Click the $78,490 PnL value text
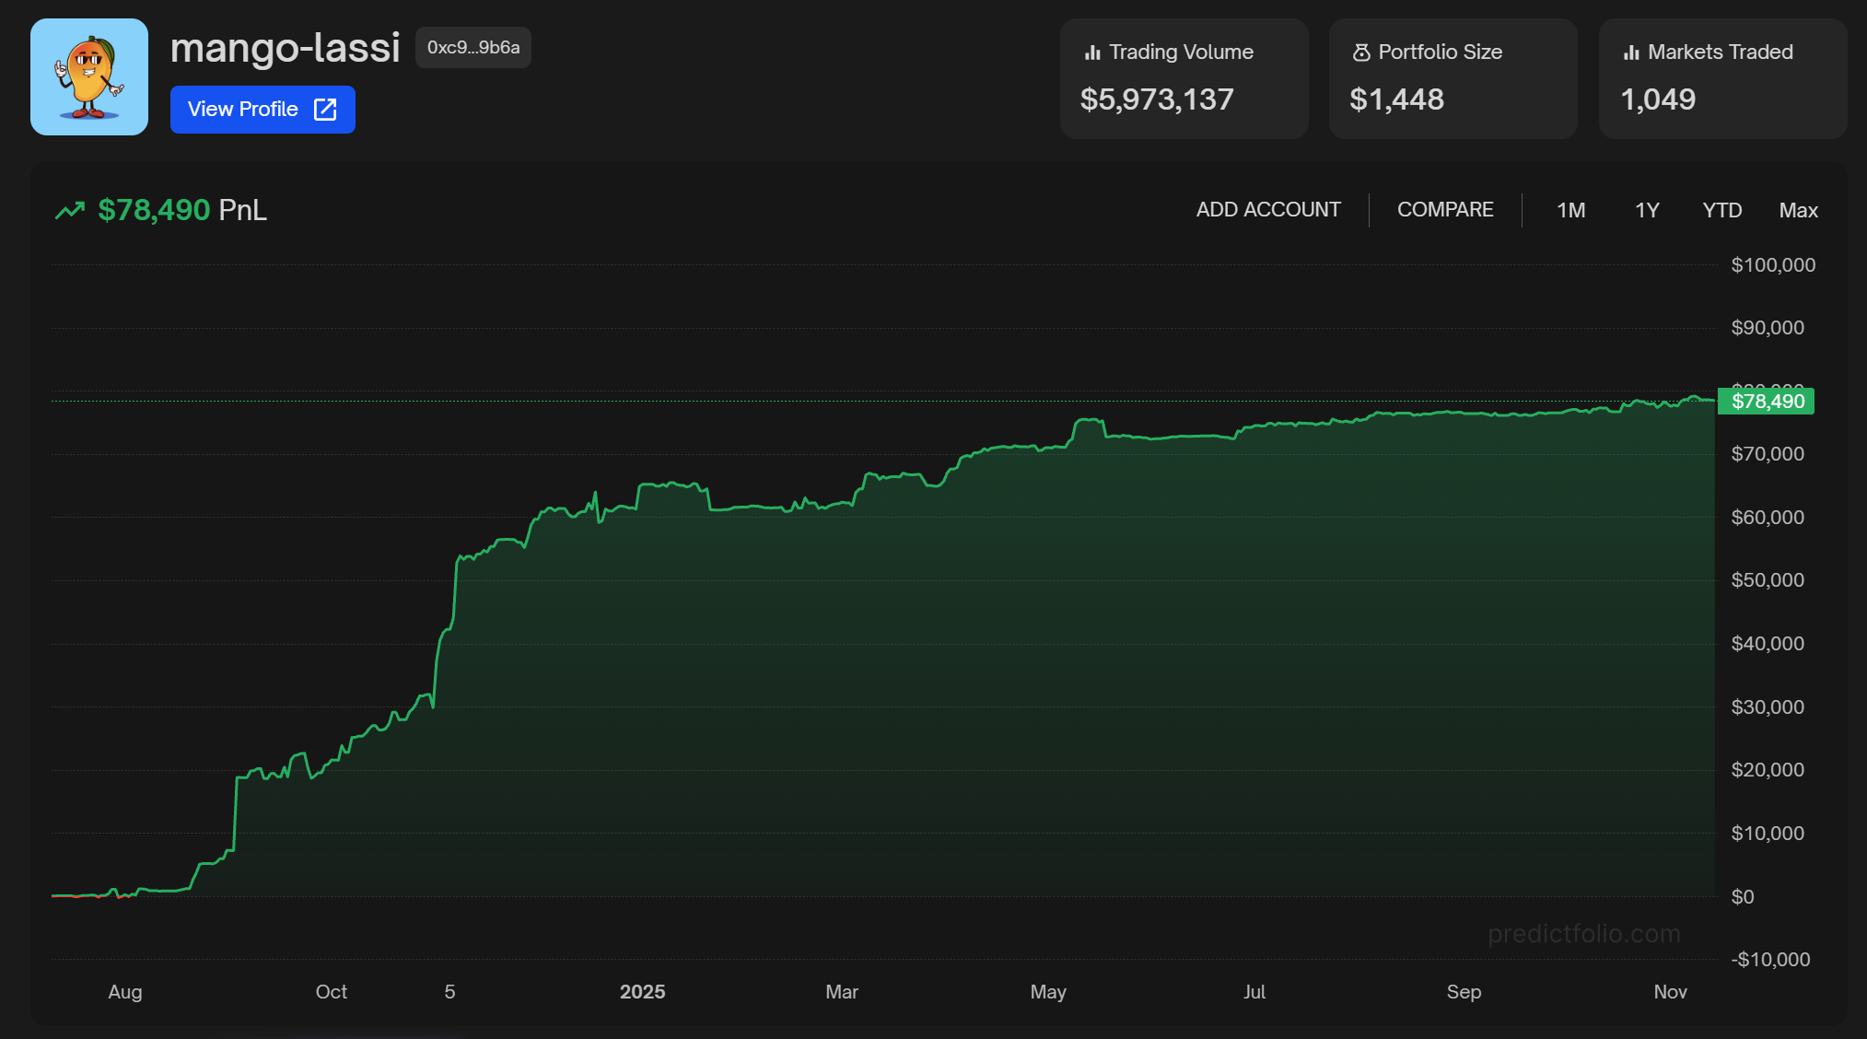 click(x=155, y=211)
